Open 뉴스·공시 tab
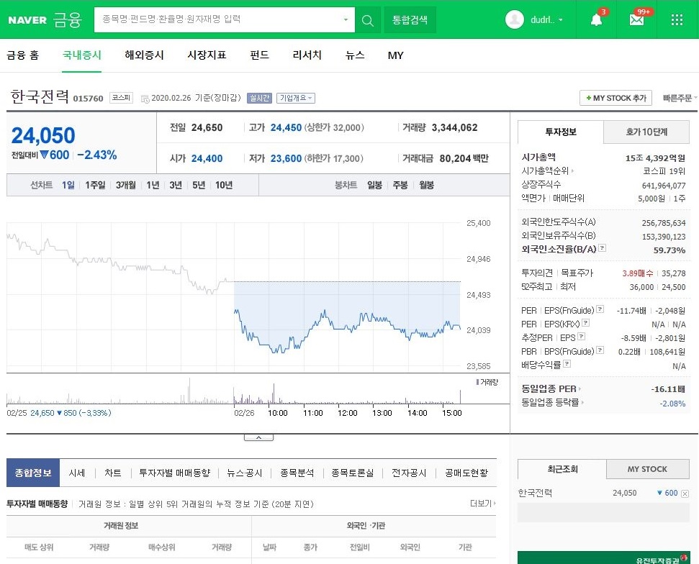 244,473
